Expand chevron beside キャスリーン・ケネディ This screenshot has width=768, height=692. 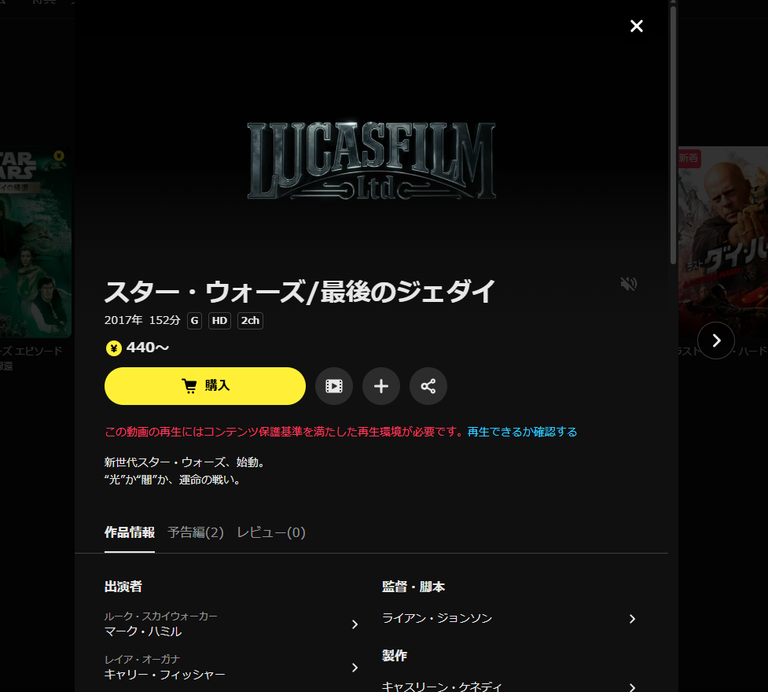(632, 687)
